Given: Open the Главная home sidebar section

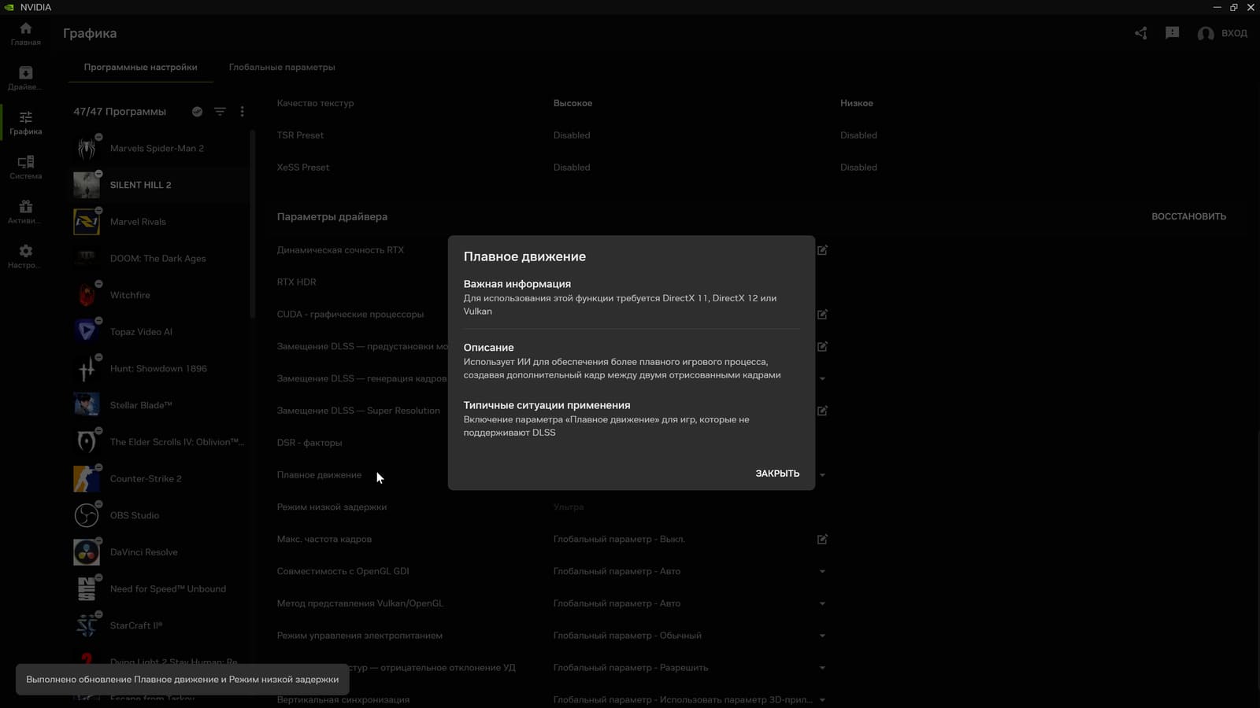Looking at the screenshot, I should coord(25,34).
